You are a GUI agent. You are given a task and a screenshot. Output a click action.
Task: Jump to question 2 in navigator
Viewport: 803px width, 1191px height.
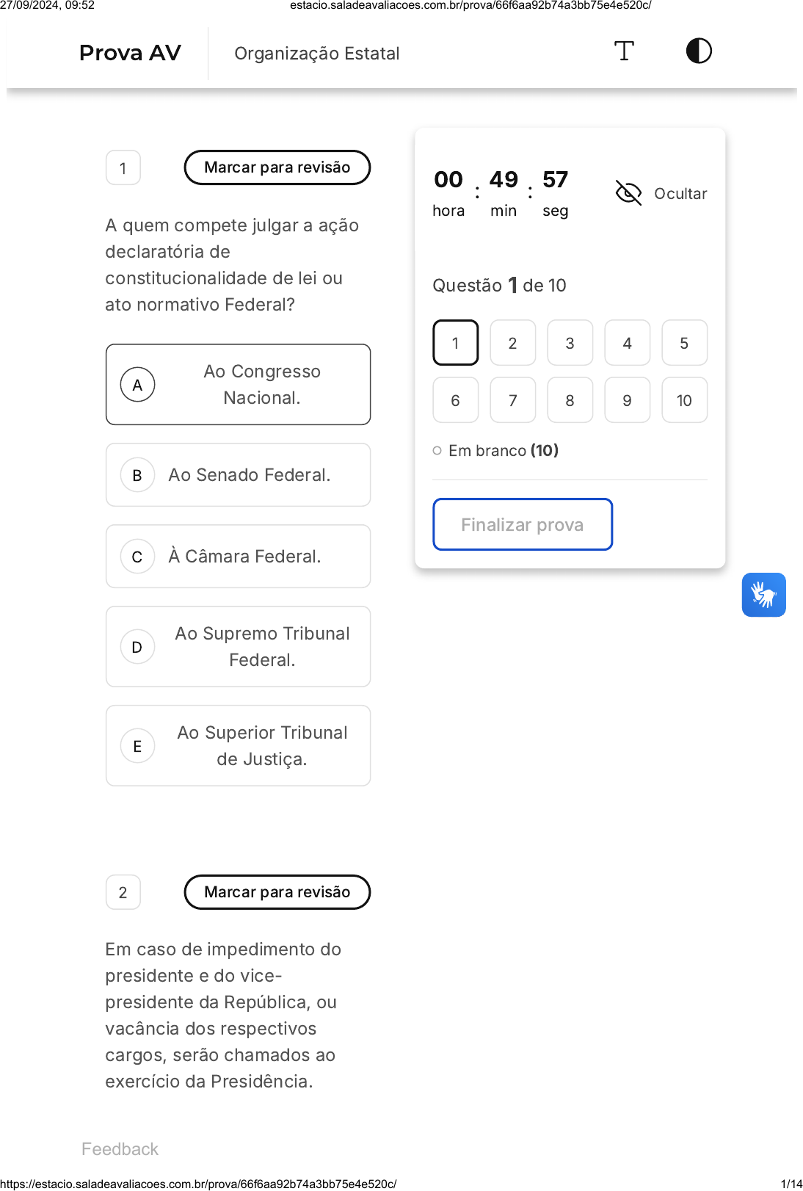[x=512, y=343]
